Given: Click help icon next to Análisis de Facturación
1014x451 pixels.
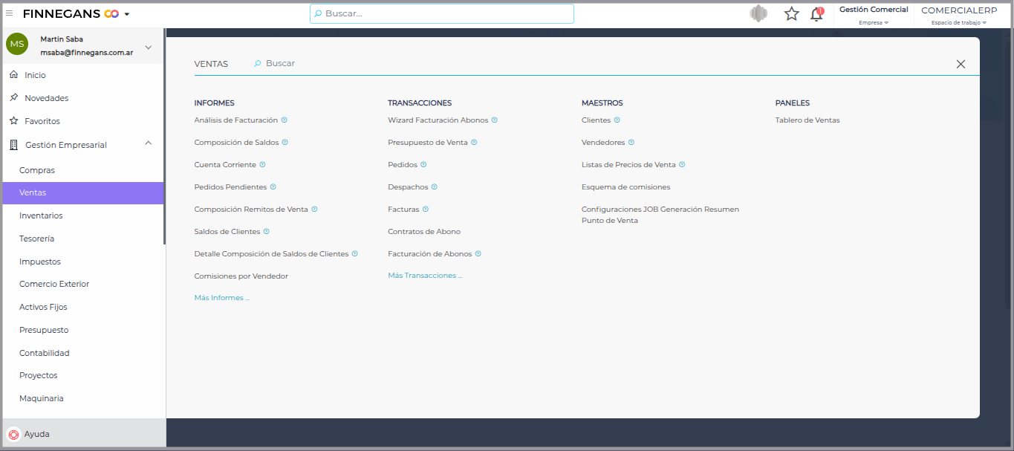Looking at the screenshot, I should click(x=285, y=120).
